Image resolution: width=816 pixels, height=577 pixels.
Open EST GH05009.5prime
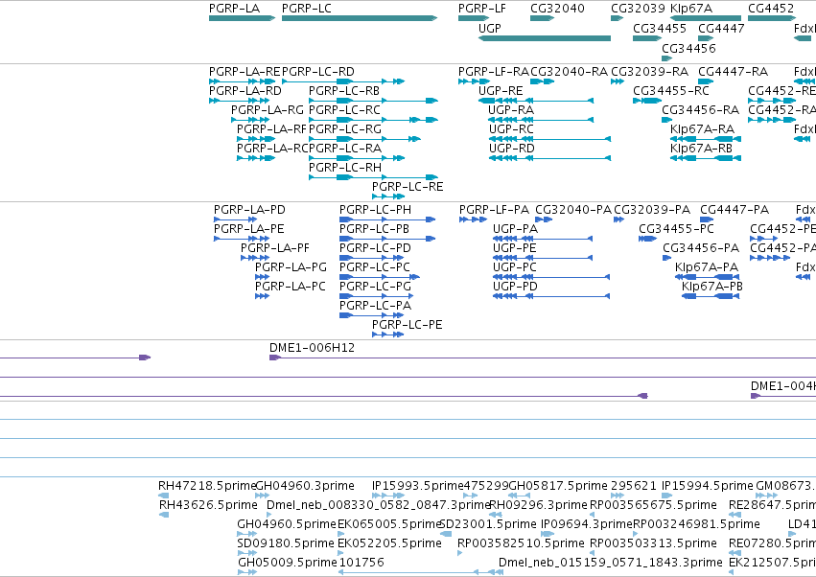[x=288, y=563]
